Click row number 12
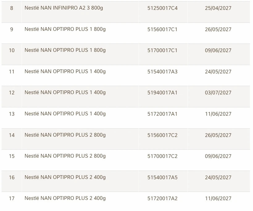This screenshot has height=211, width=253. pos(12,93)
